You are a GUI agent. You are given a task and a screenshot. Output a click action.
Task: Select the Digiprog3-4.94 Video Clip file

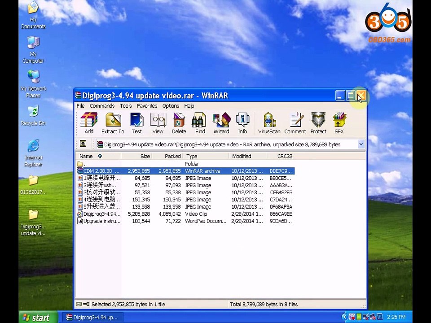tap(185, 214)
